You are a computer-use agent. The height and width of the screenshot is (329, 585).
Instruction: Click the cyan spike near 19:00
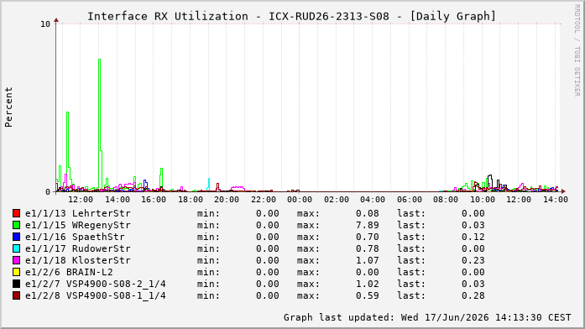[x=208, y=185]
